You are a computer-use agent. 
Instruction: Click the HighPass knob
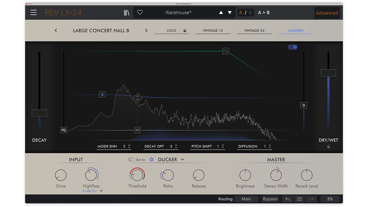coord(91,175)
